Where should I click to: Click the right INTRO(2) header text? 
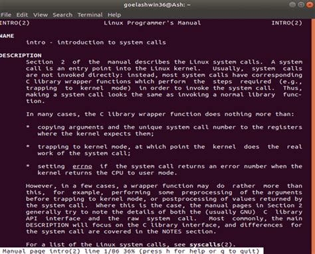click(x=287, y=23)
